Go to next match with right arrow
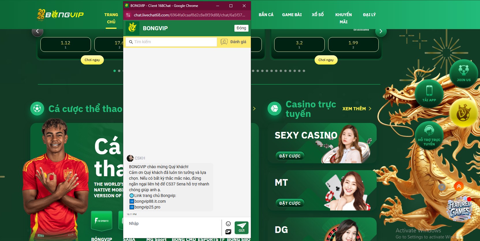Screen dimensions: 480x241 (381, 31)
